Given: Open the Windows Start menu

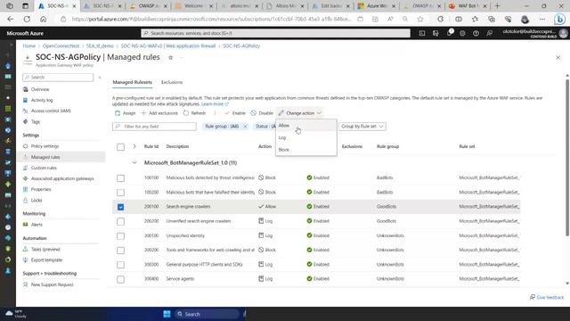Looking at the screenshot, I should (167, 314).
